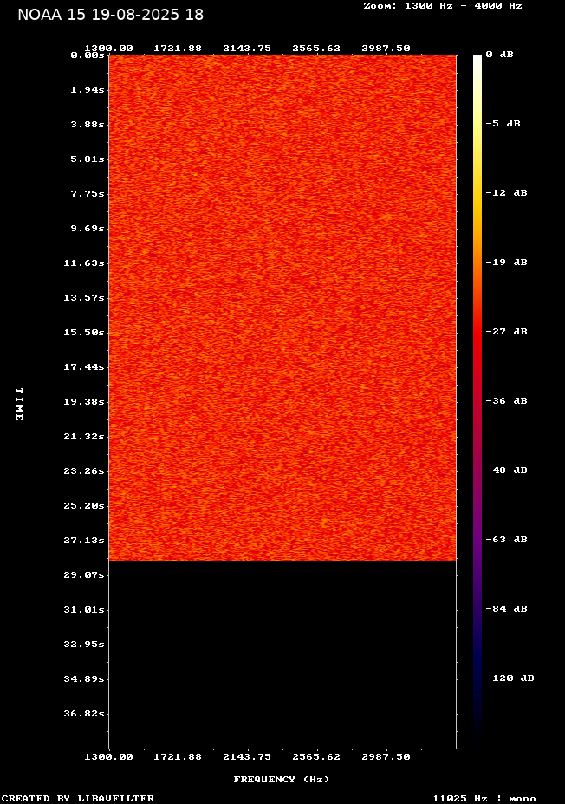Click the '3.88s' time label
This screenshot has height=804, width=565.
[x=88, y=124]
